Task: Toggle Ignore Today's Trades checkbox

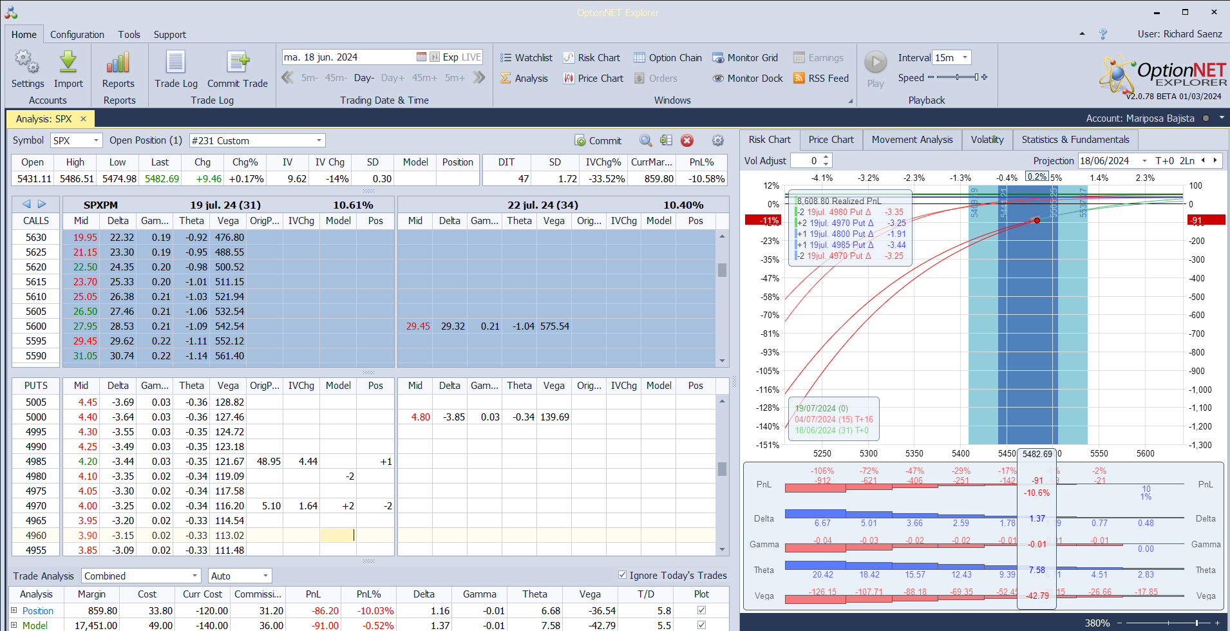Action: (x=622, y=575)
